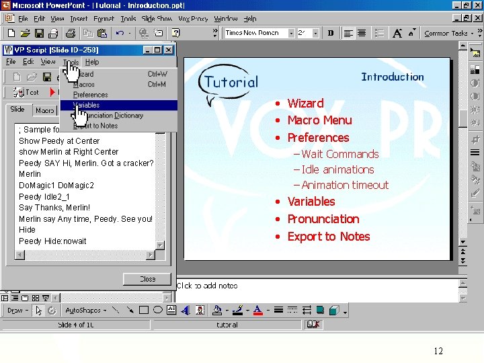The width and height of the screenshot is (484, 363).
Task: Click script vertical scrollbar down arrow
Action: (x=160, y=246)
